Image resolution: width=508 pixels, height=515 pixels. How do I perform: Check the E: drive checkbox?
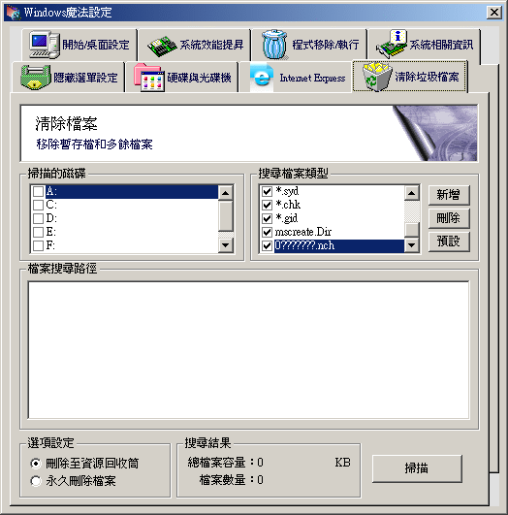39,232
